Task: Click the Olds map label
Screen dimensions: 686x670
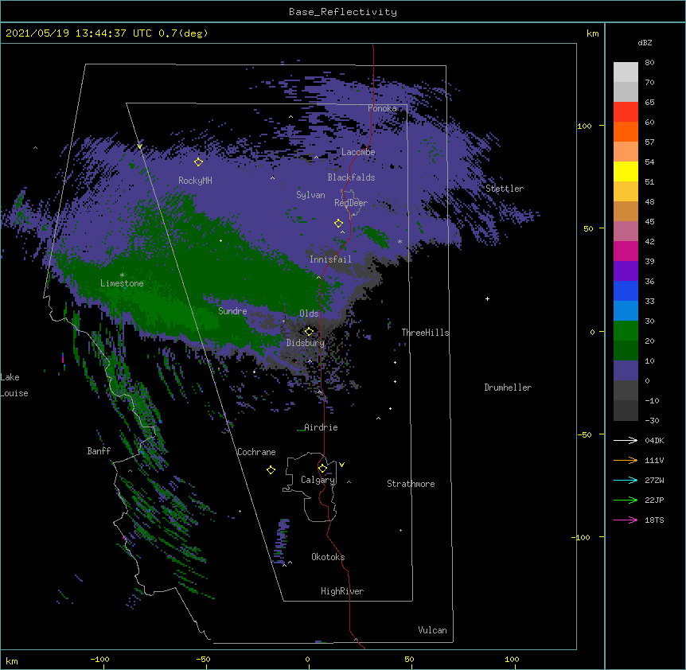Action: [x=309, y=314]
